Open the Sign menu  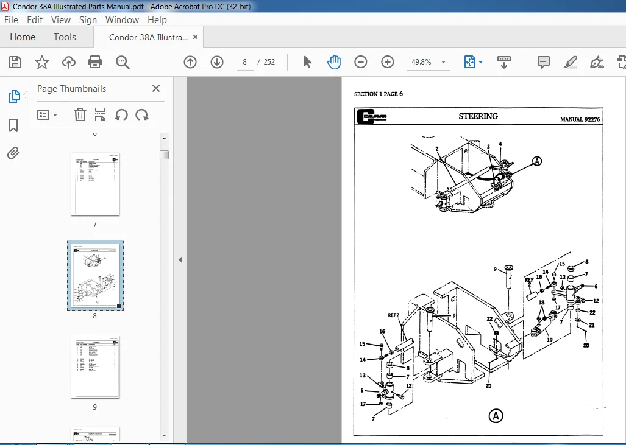point(88,20)
